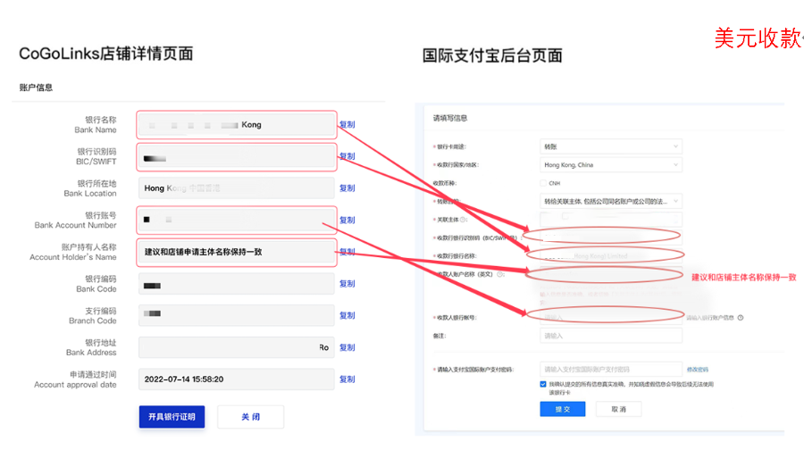Copy the Bank Location value
Viewport: 804px width, 475px height.
[347, 188]
